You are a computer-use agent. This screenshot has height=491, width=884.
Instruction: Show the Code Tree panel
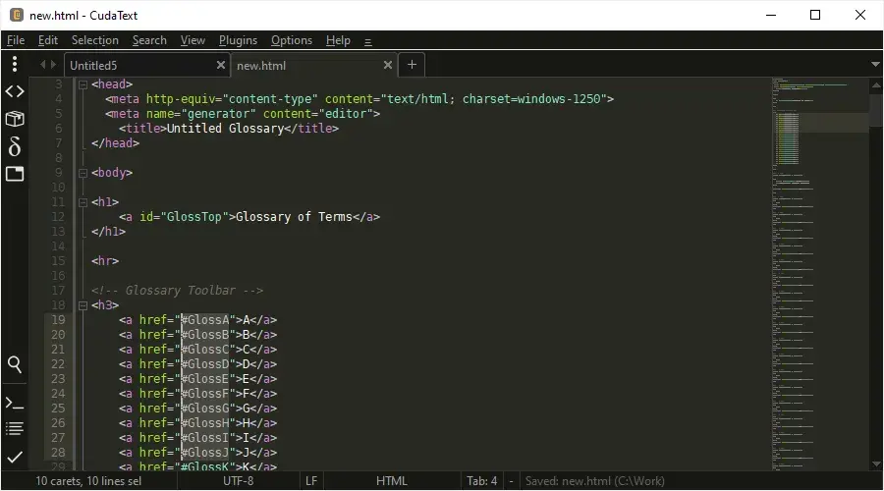click(15, 91)
